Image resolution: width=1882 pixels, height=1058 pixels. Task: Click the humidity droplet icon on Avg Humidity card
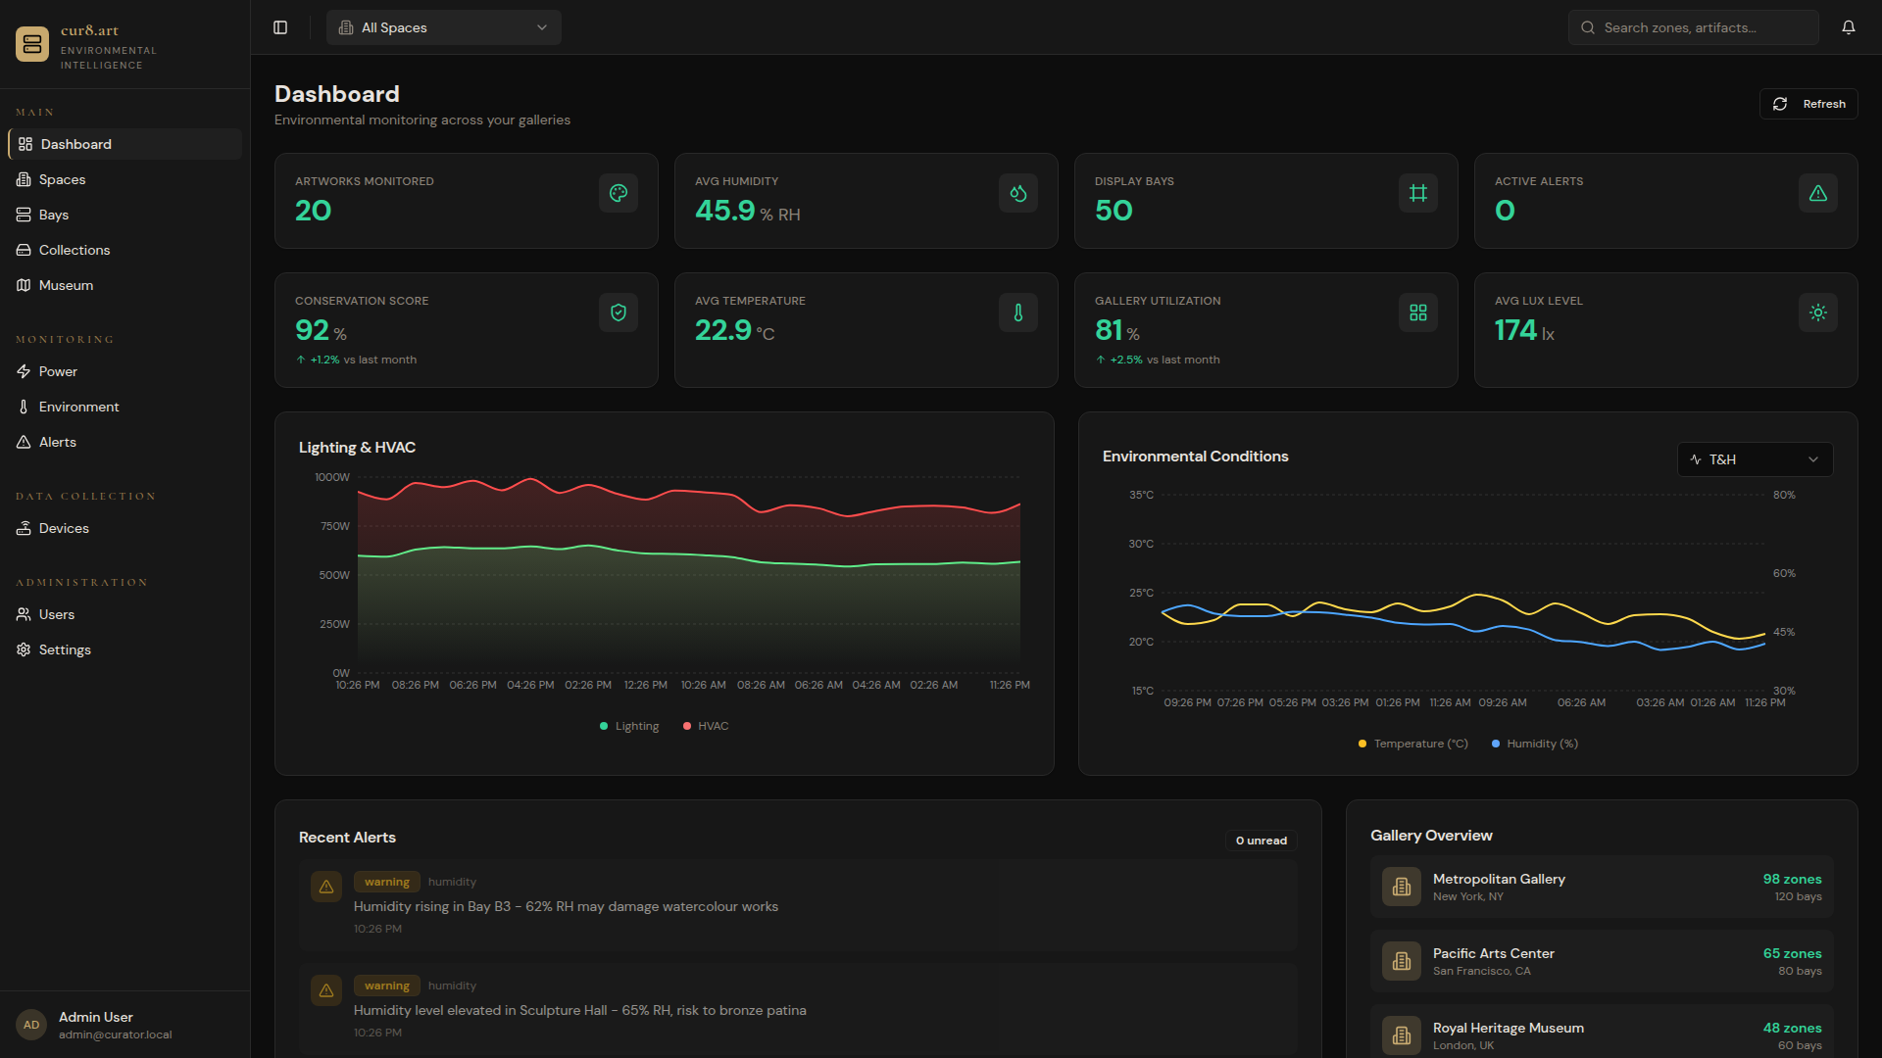tap(1017, 193)
